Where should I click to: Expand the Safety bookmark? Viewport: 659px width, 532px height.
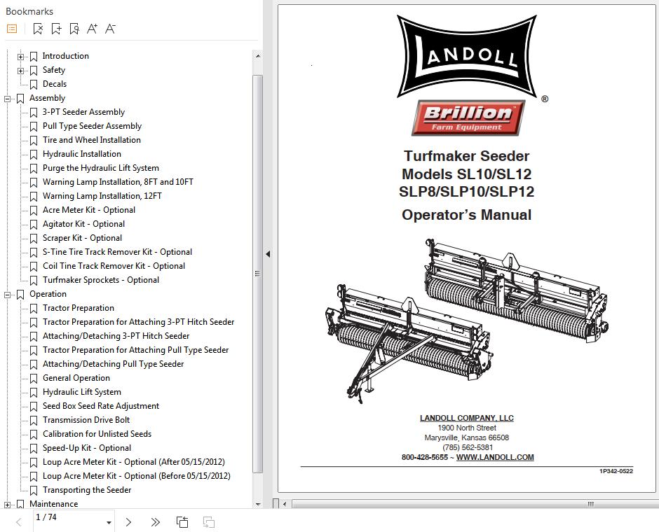(x=20, y=71)
